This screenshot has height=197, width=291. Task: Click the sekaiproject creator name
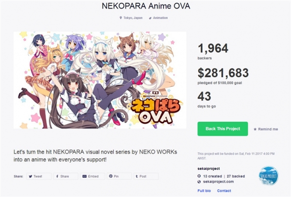[208, 169]
